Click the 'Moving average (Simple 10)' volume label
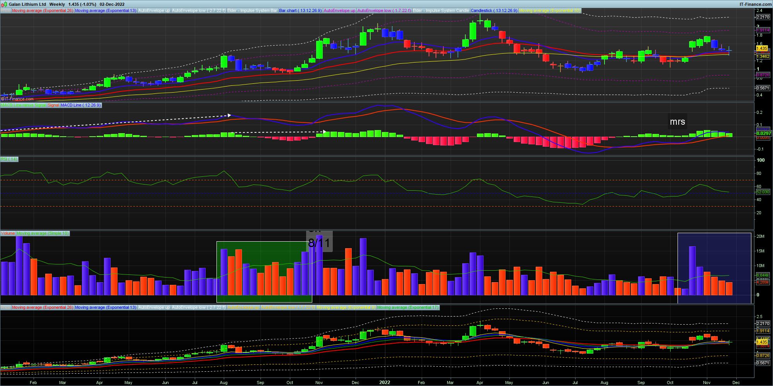 (x=43, y=233)
